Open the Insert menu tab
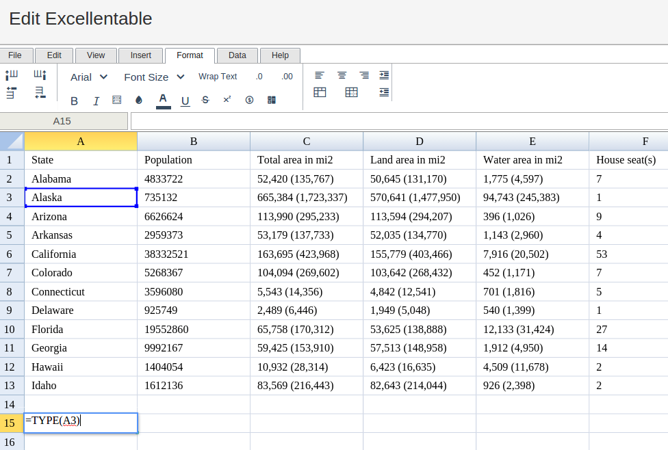 tap(141, 55)
